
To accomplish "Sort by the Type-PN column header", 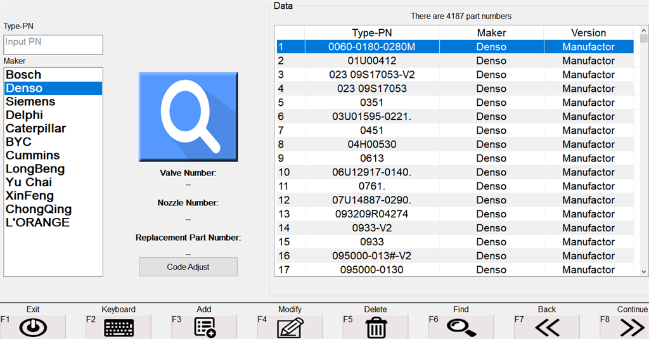I will tap(371, 32).
